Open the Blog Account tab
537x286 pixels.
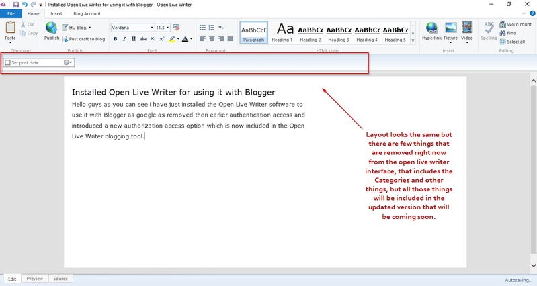coord(87,13)
